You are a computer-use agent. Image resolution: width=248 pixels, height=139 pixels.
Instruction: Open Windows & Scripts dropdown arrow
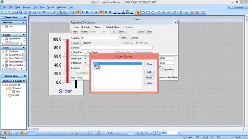click(24, 81)
